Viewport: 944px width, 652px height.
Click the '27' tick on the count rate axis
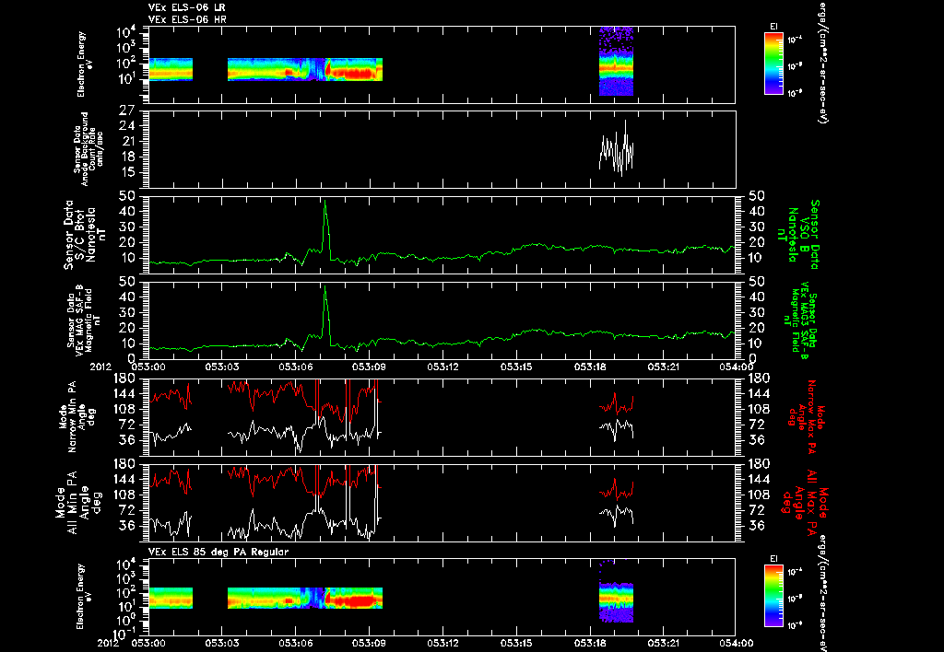tap(128, 111)
